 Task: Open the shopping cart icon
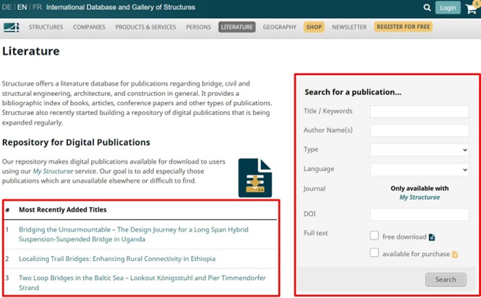(x=470, y=9)
